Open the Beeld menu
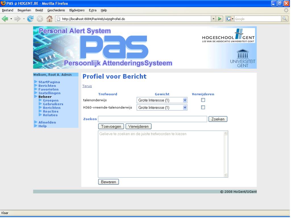The width and height of the screenshot is (291, 218). coord(39,10)
